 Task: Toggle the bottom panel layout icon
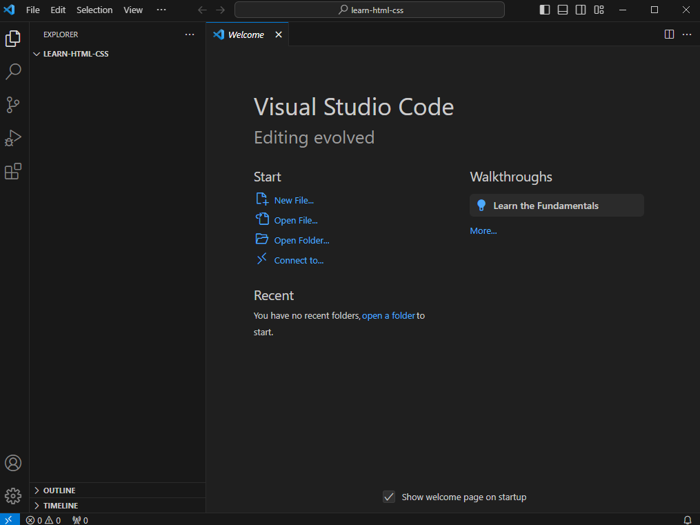point(563,10)
